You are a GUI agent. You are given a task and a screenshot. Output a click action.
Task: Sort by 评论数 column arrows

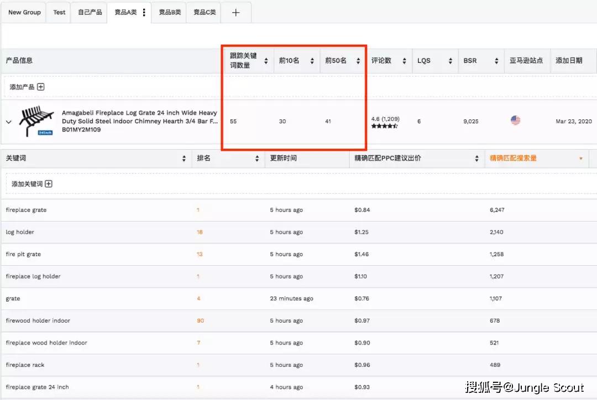click(404, 61)
